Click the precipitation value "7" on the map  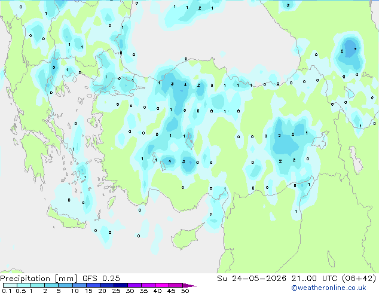[355, 49]
